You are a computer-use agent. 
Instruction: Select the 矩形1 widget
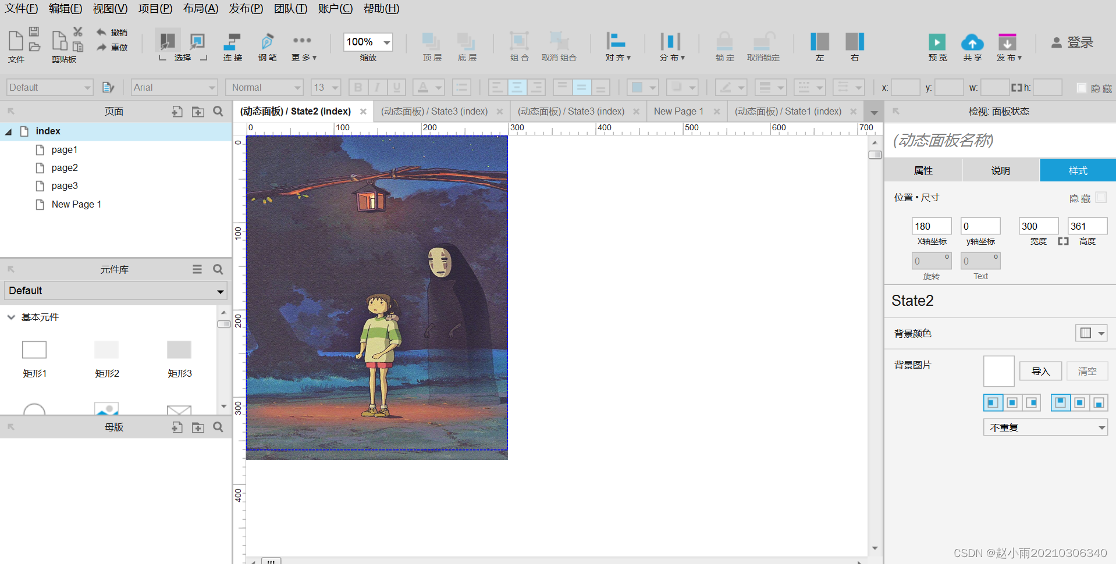coord(34,359)
